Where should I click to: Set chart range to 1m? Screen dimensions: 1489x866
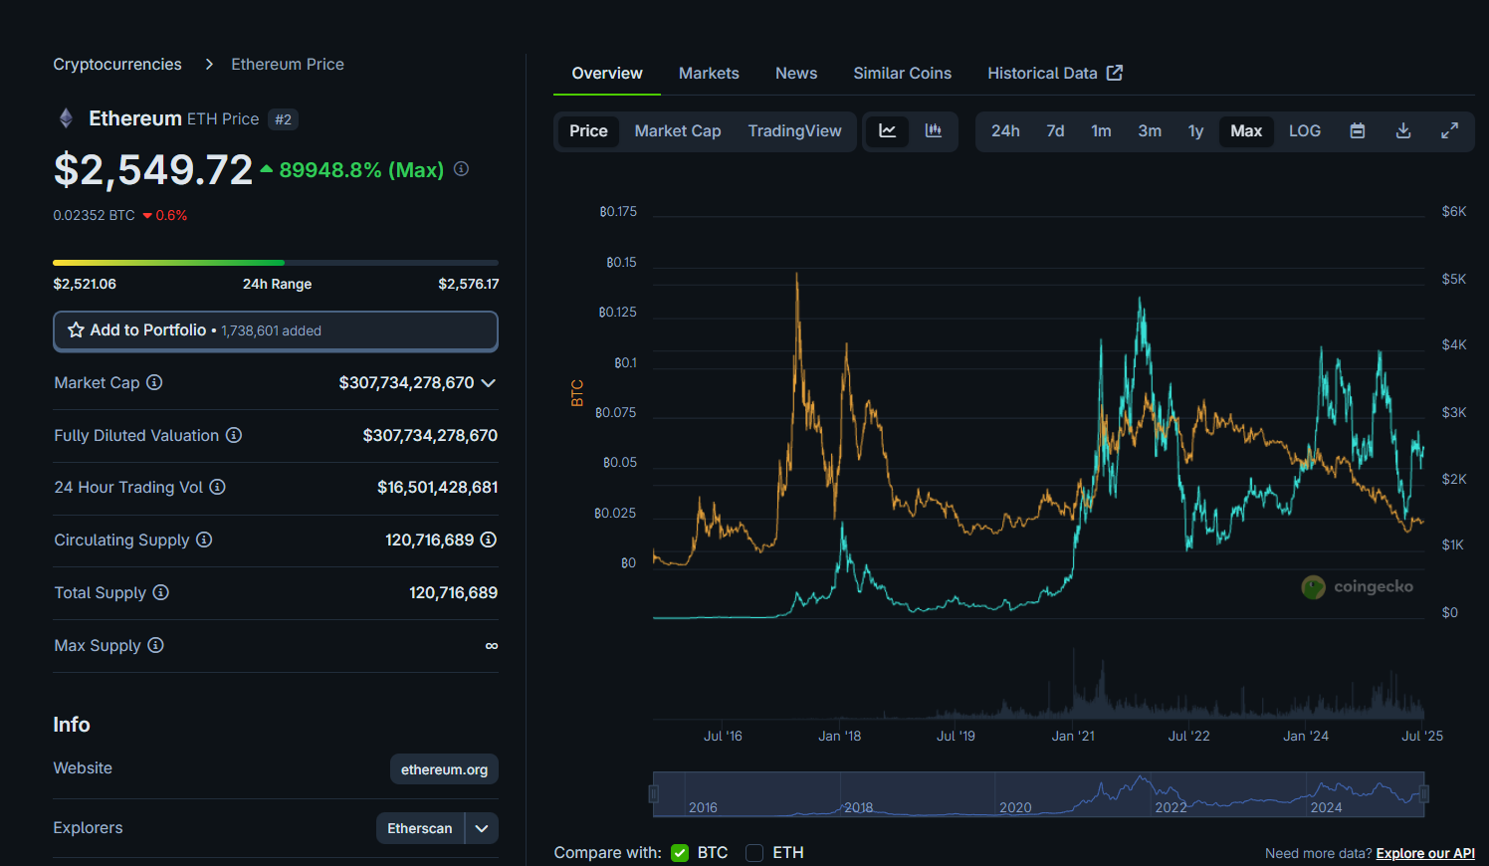(1101, 131)
